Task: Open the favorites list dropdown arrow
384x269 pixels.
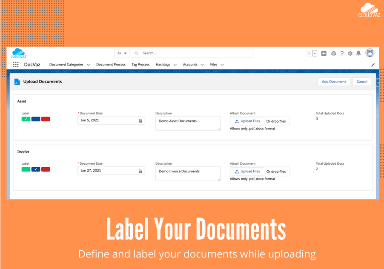Action: click(x=315, y=53)
